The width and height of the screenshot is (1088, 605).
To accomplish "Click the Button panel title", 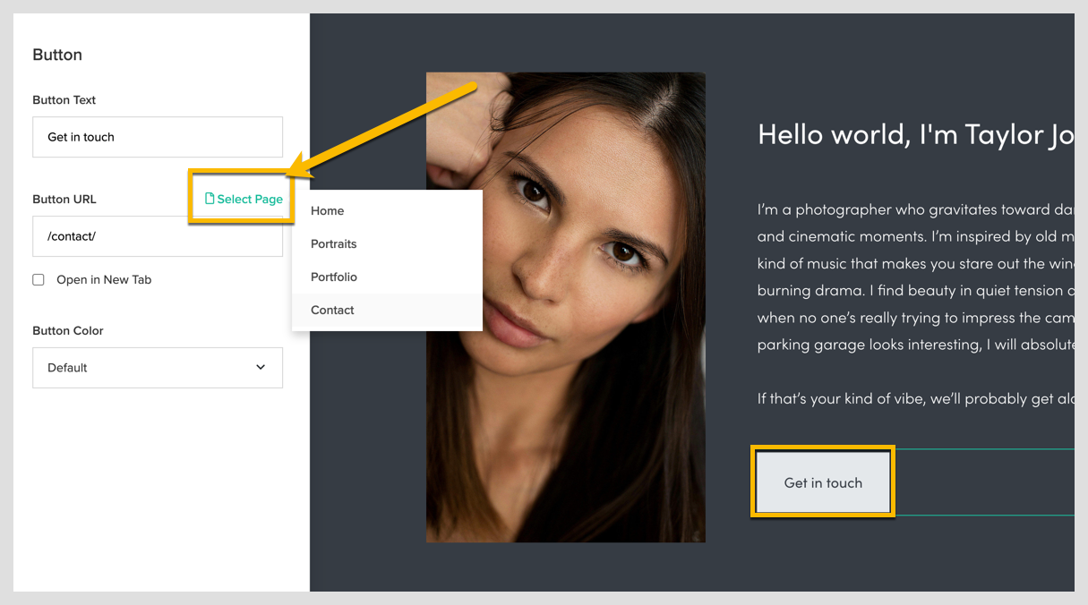I will tap(57, 55).
